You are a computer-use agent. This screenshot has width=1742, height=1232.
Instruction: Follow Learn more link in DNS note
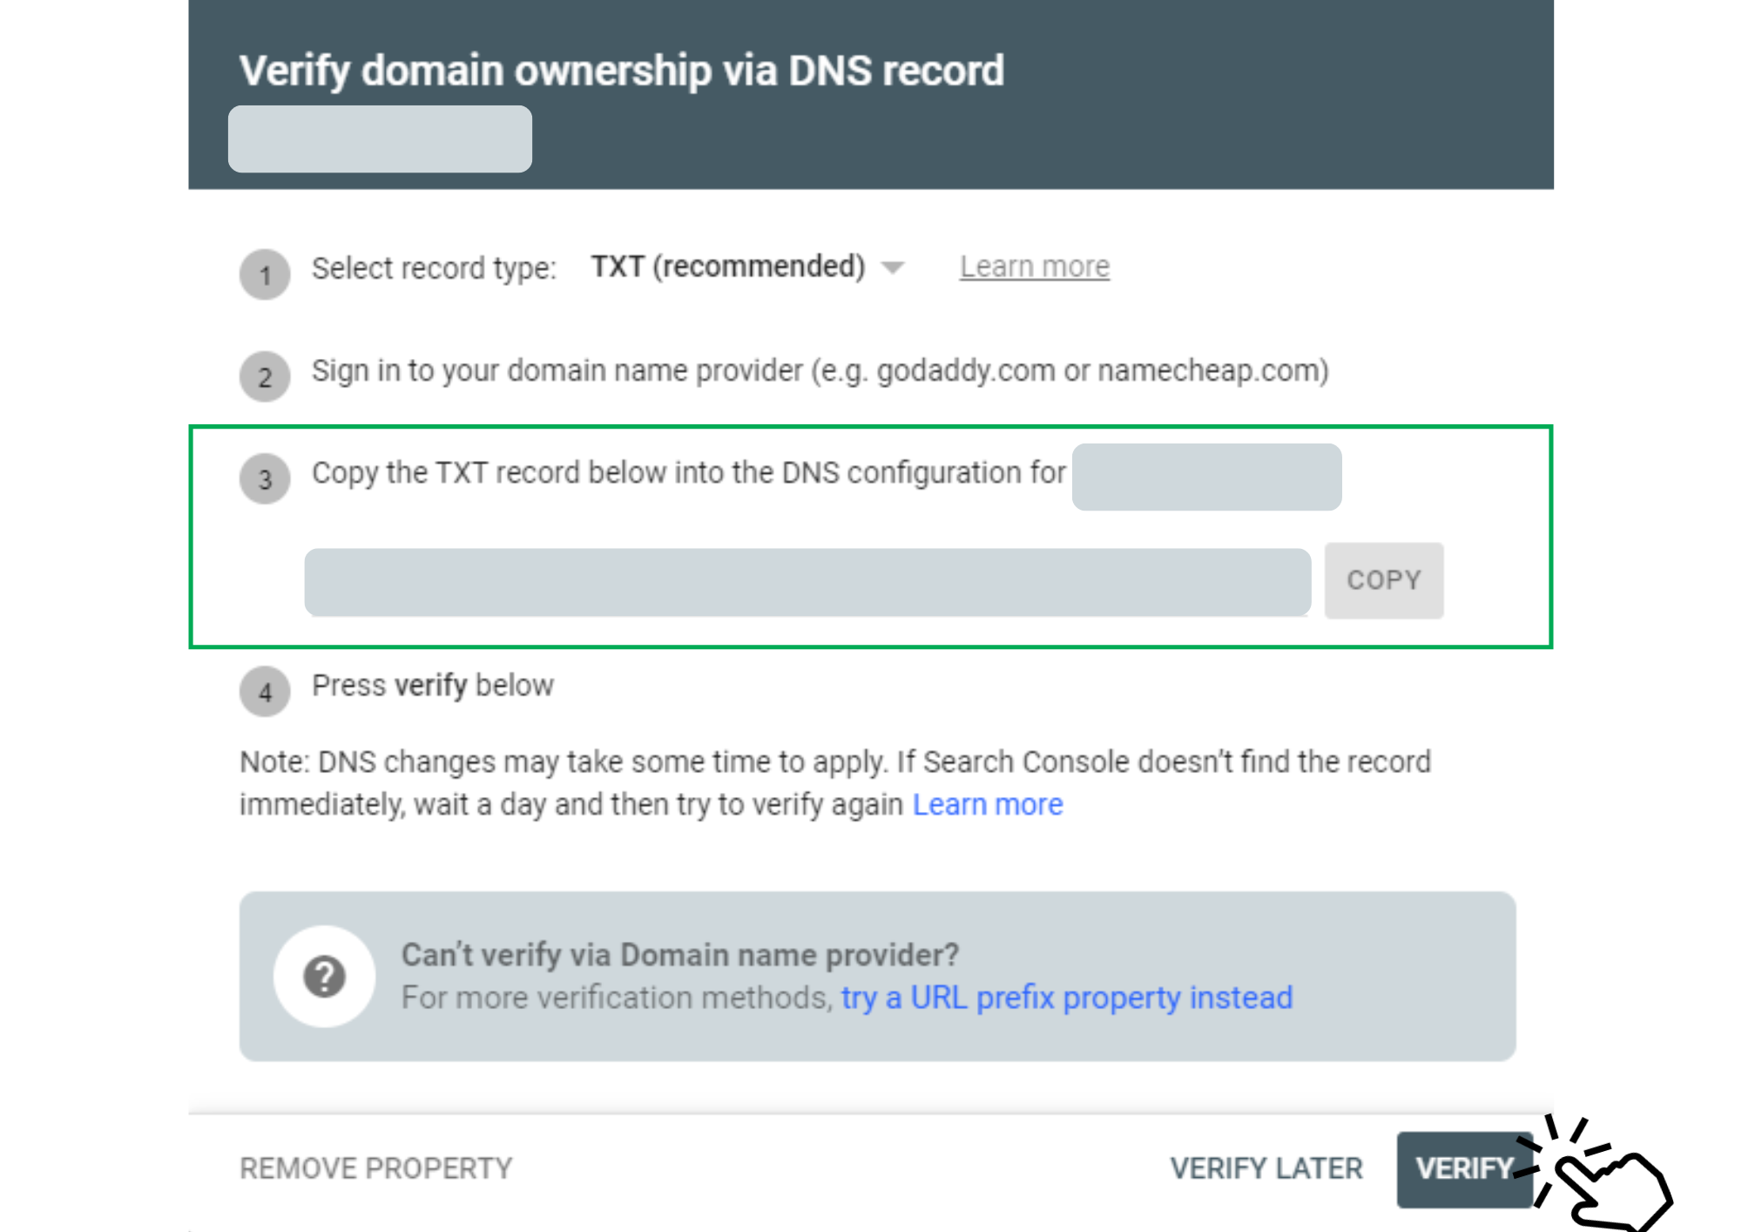pos(987,804)
